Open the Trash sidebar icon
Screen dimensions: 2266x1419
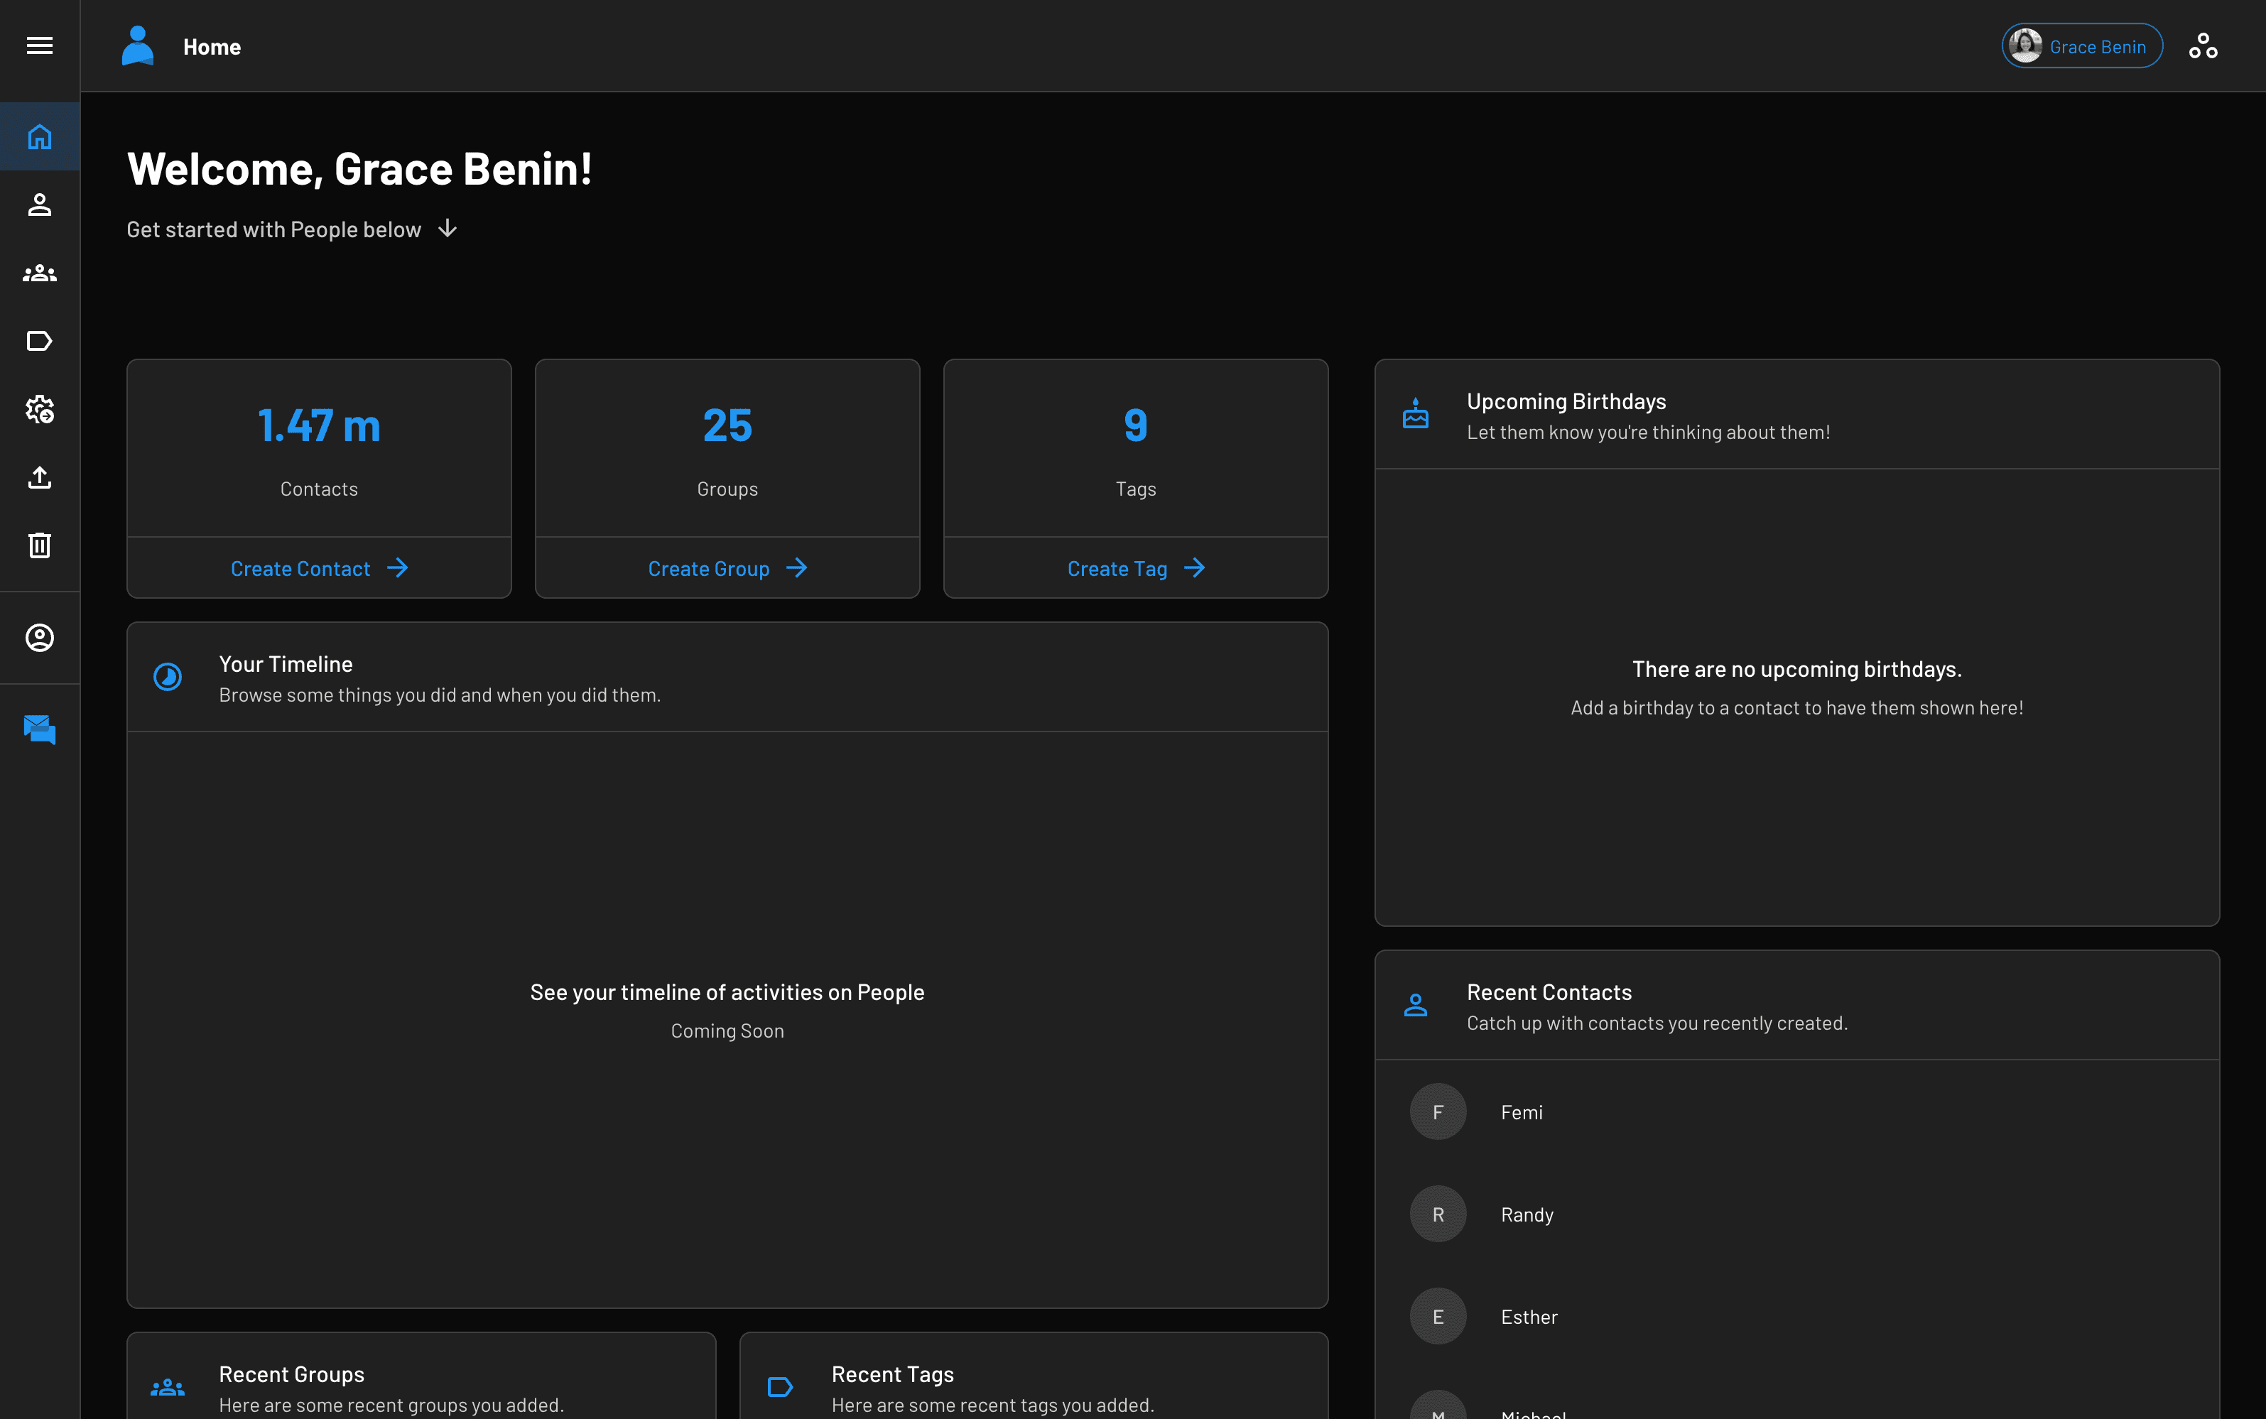(x=40, y=545)
